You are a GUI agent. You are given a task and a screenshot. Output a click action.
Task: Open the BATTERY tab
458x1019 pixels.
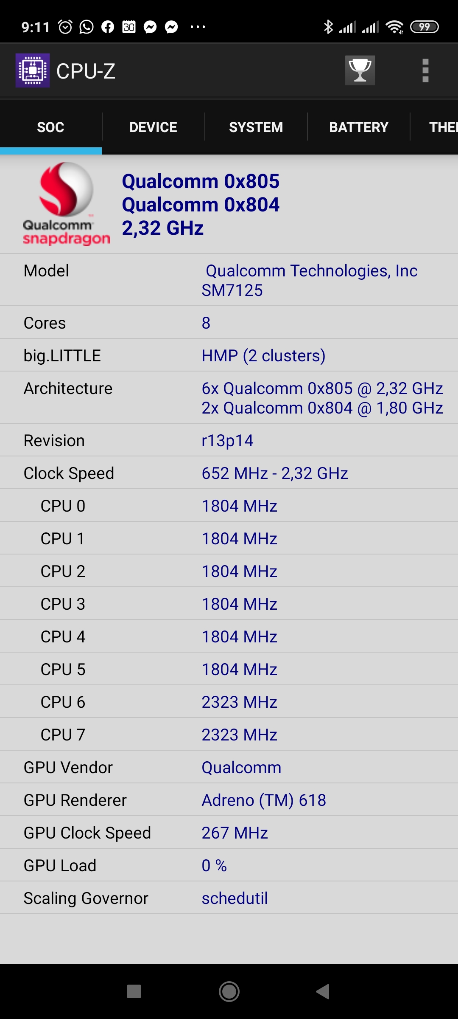358,127
